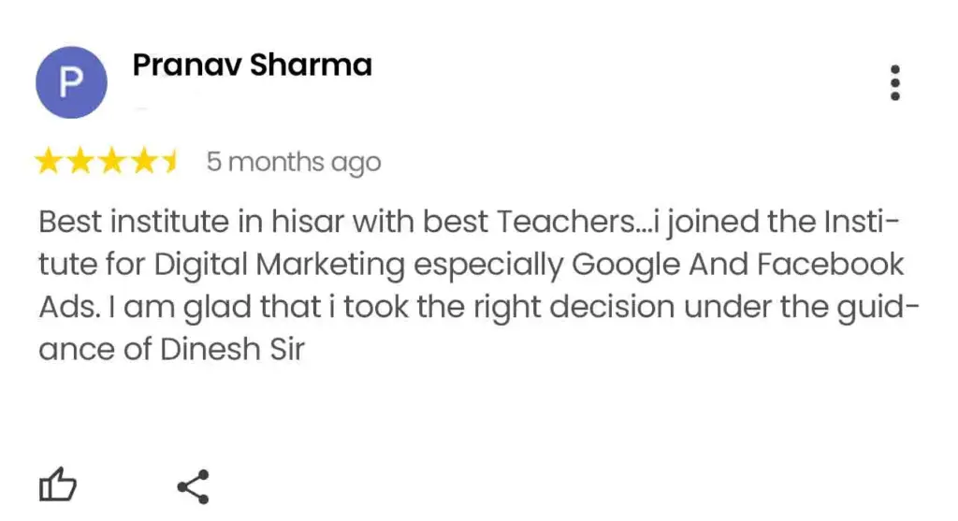Click the thumbs up like icon
This screenshot has height=521, width=958.
pos(57,486)
